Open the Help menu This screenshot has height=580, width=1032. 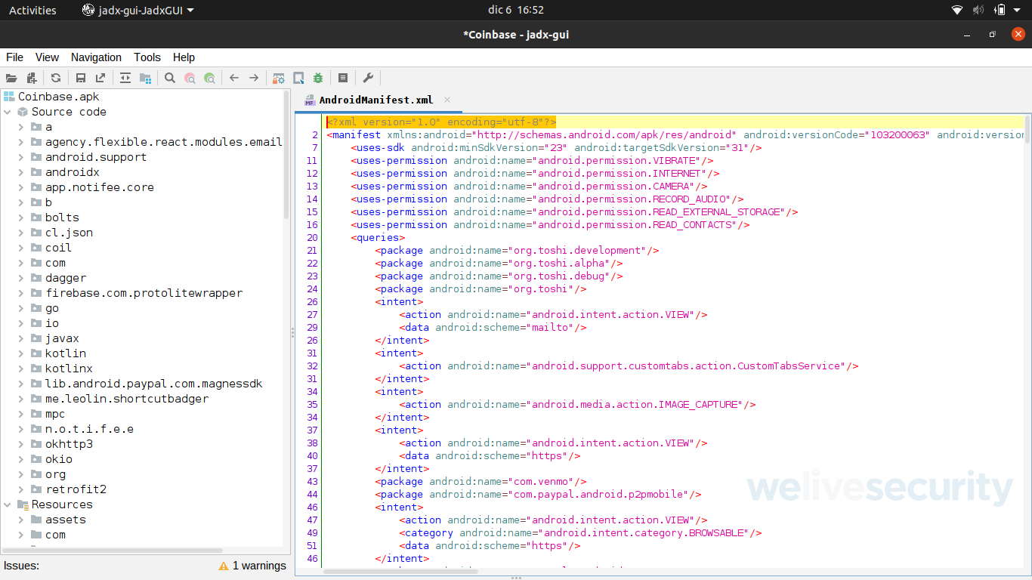[x=184, y=57]
